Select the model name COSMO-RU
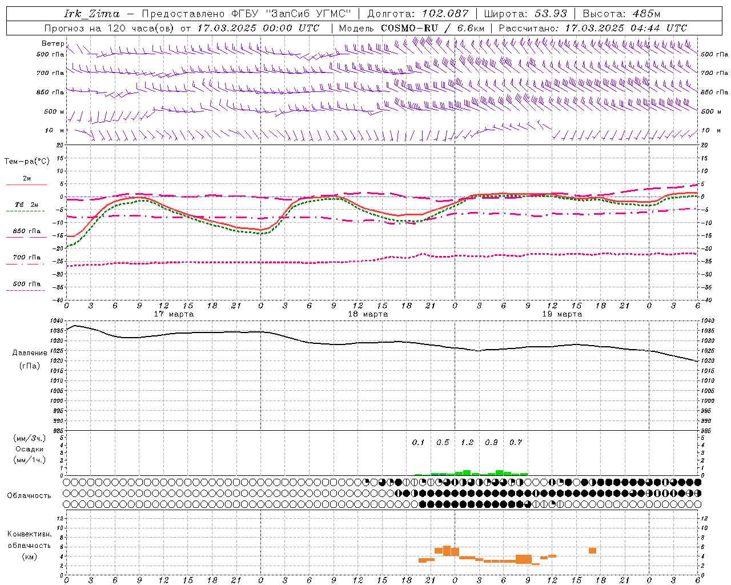 [409, 28]
